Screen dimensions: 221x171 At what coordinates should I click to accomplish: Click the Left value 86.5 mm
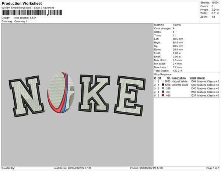[178, 39]
